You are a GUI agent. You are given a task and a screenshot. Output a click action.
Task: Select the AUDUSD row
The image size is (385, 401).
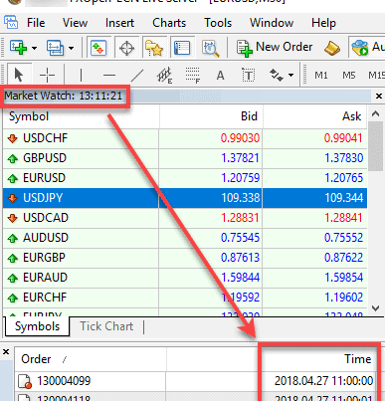185,238
